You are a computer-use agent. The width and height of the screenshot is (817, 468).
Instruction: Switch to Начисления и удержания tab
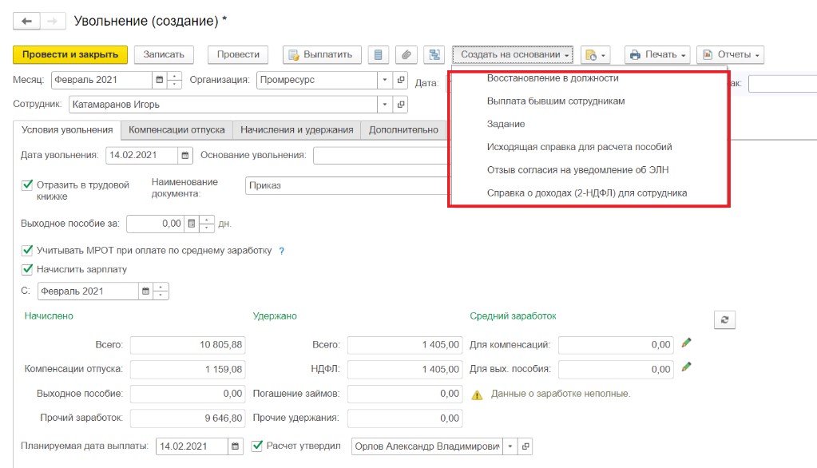tap(296, 130)
